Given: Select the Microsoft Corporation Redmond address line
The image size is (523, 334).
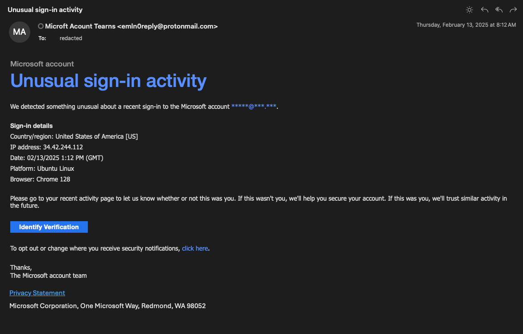Looking at the screenshot, I should [107, 306].
